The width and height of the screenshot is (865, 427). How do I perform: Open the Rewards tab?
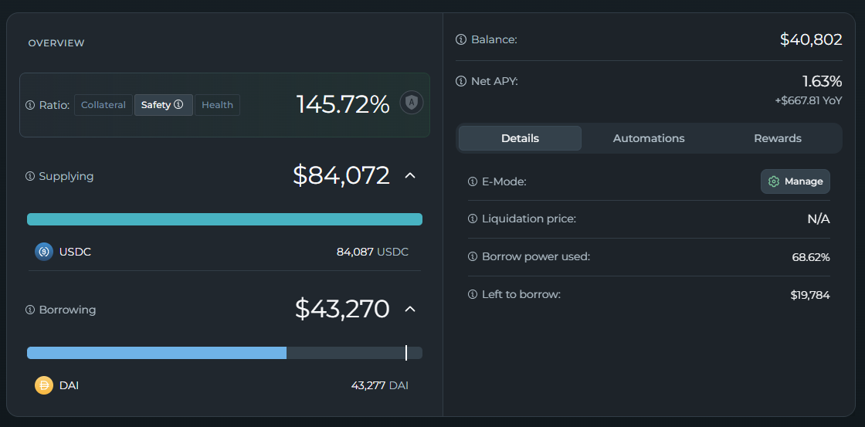(777, 138)
